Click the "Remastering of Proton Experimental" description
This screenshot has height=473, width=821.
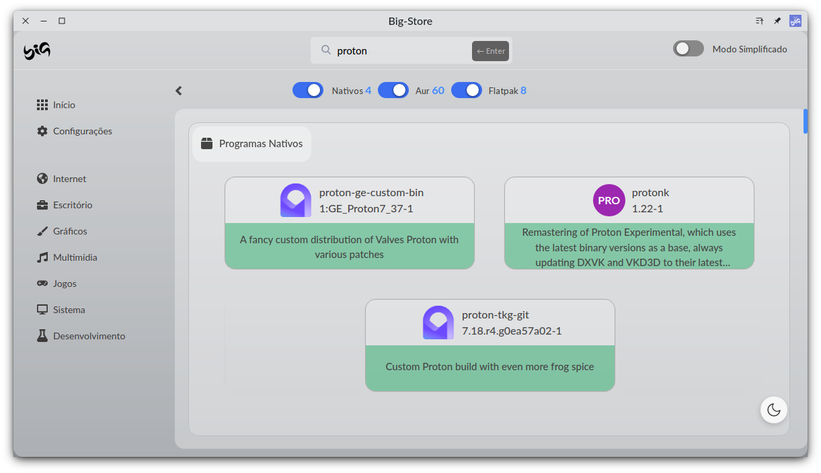pos(629,247)
